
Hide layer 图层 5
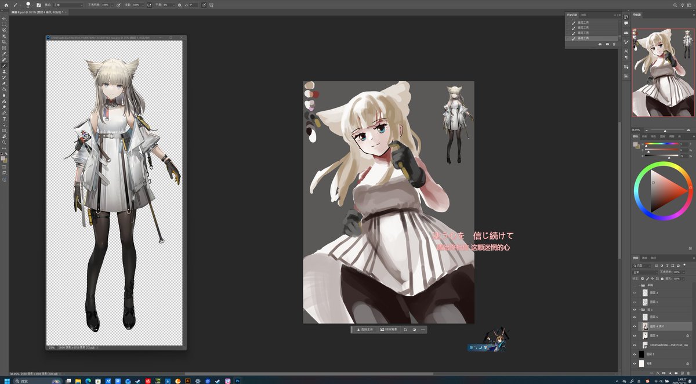tap(635, 354)
